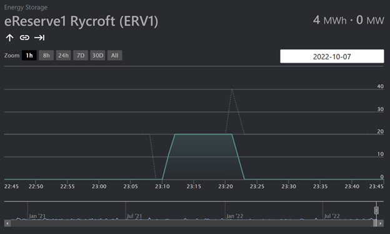Click the navigator range handle
Viewport: 390px width, 234px height.
point(376,210)
